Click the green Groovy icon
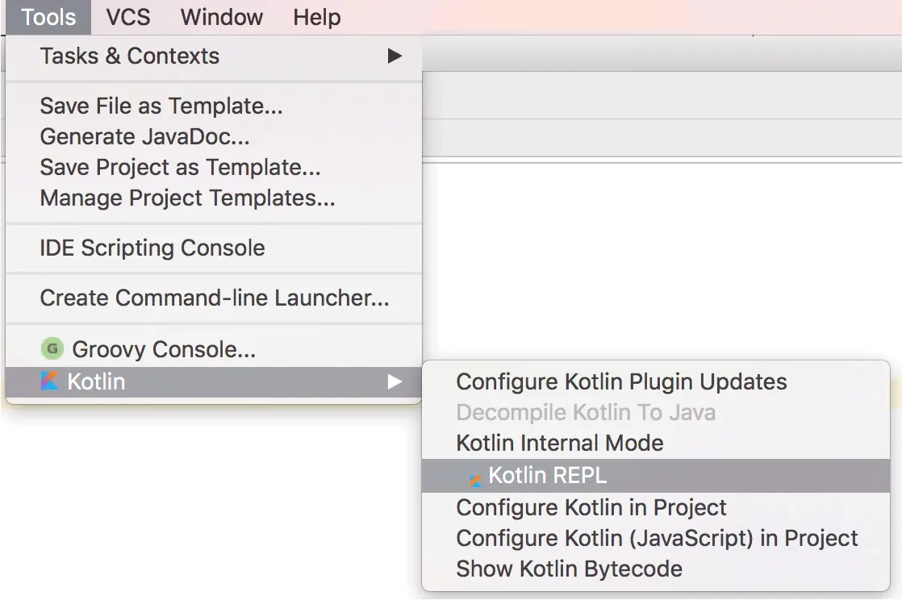The height and width of the screenshot is (600, 902). tap(52, 348)
